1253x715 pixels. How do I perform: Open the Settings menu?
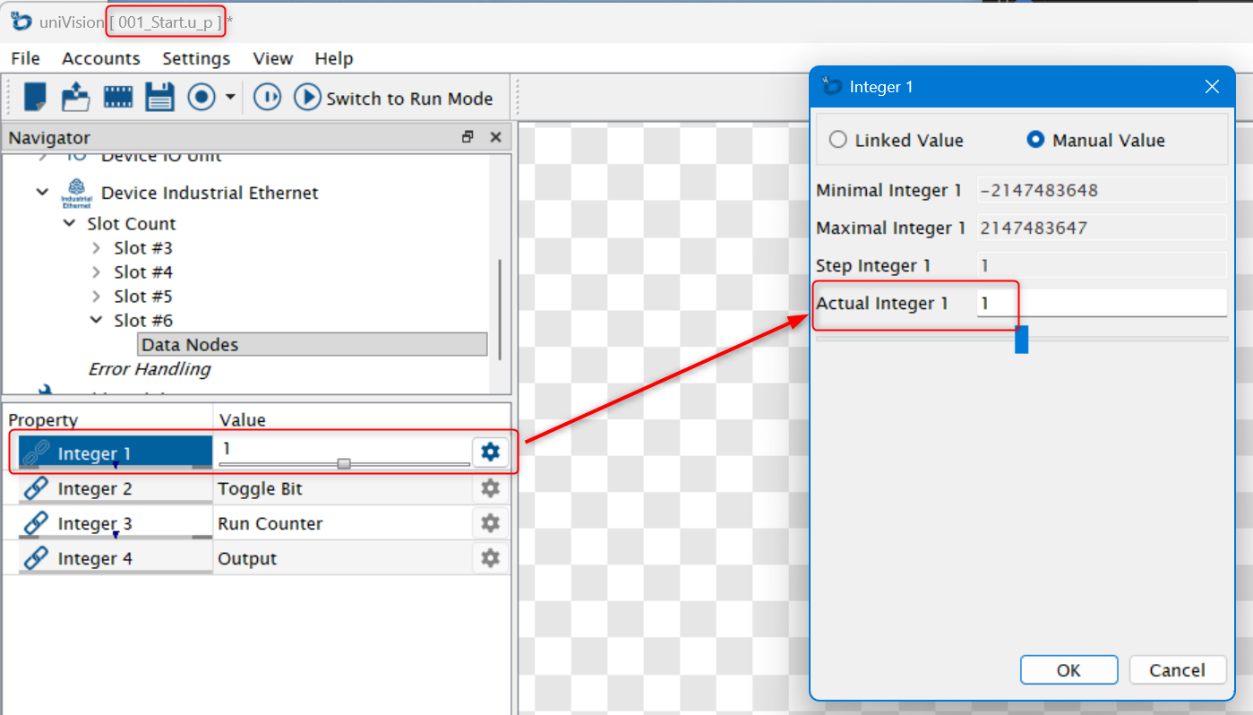point(196,58)
